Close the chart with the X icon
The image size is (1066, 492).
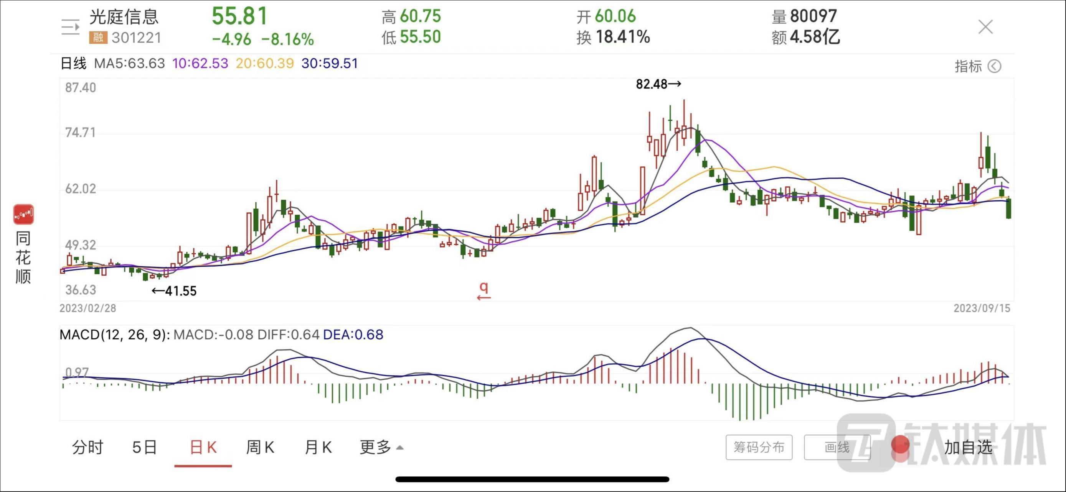click(985, 27)
